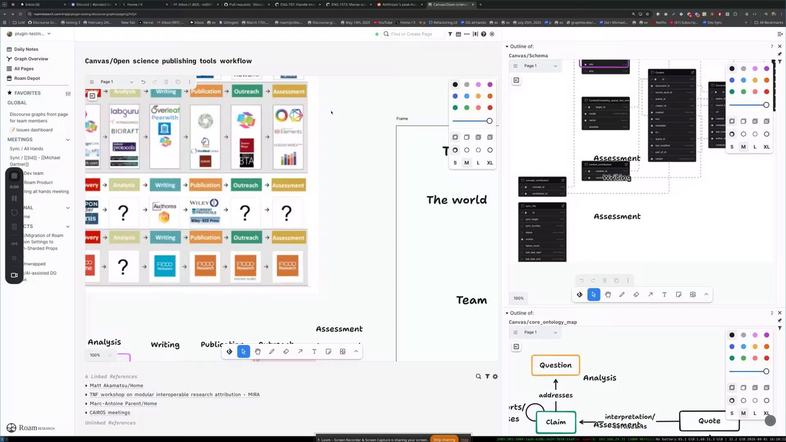This screenshot has width=786, height=442.
Task: Select hand tool in Canvas/Schema sidebar toolbar
Action: [607, 295]
